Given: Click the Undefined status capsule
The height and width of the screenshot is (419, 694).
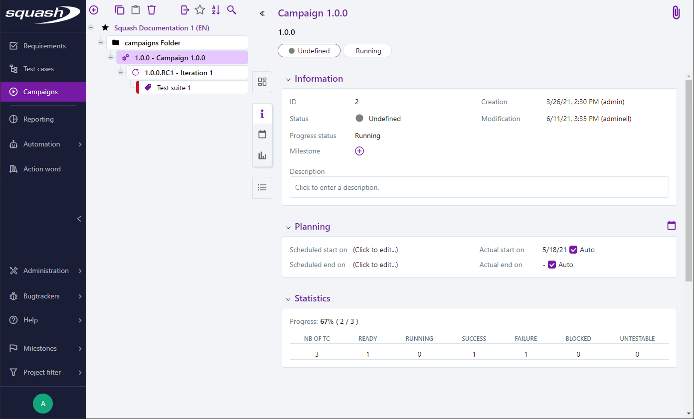Looking at the screenshot, I should point(309,51).
